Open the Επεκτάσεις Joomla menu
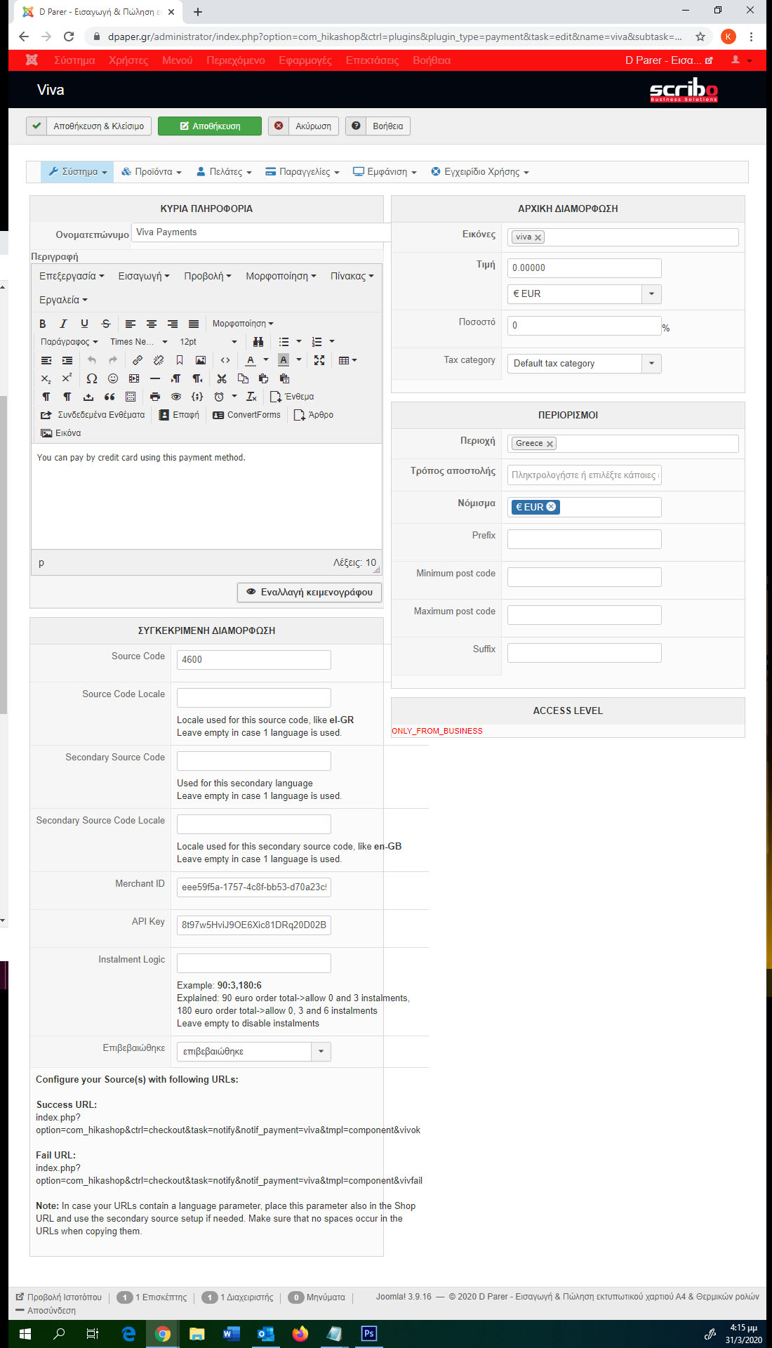 click(x=372, y=60)
